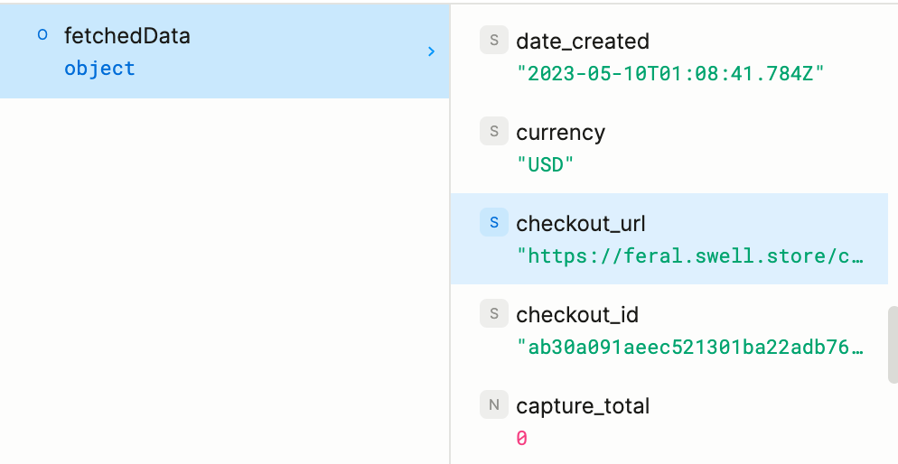Select the checkout_id property name

click(x=577, y=315)
